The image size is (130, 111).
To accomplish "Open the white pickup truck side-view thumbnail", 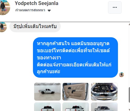I will [47, 92].
